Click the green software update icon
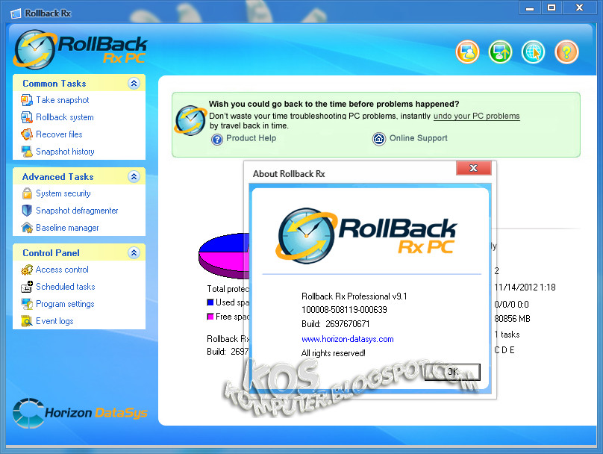Image resolution: width=603 pixels, height=454 pixels. (x=500, y=52)
